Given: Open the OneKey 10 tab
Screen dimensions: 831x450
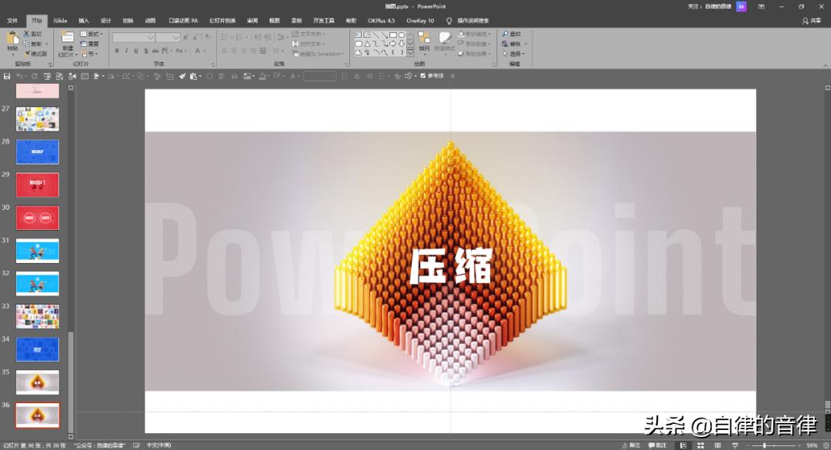Looking at the screenshot, I should pos(420,21).
